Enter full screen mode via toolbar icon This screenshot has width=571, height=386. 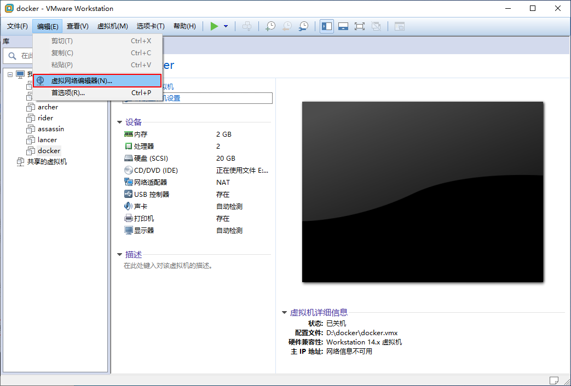pos(360,26)
